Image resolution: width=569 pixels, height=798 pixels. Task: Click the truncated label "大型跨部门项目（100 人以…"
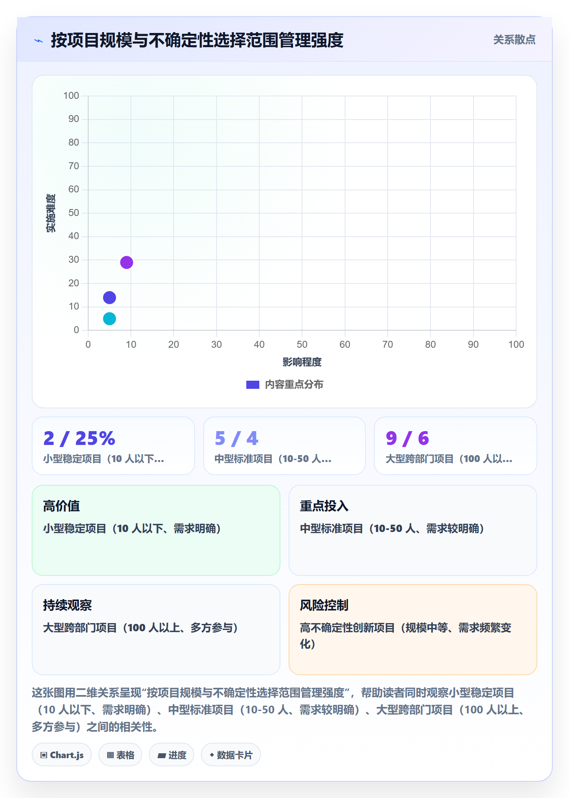coord(449,459)
